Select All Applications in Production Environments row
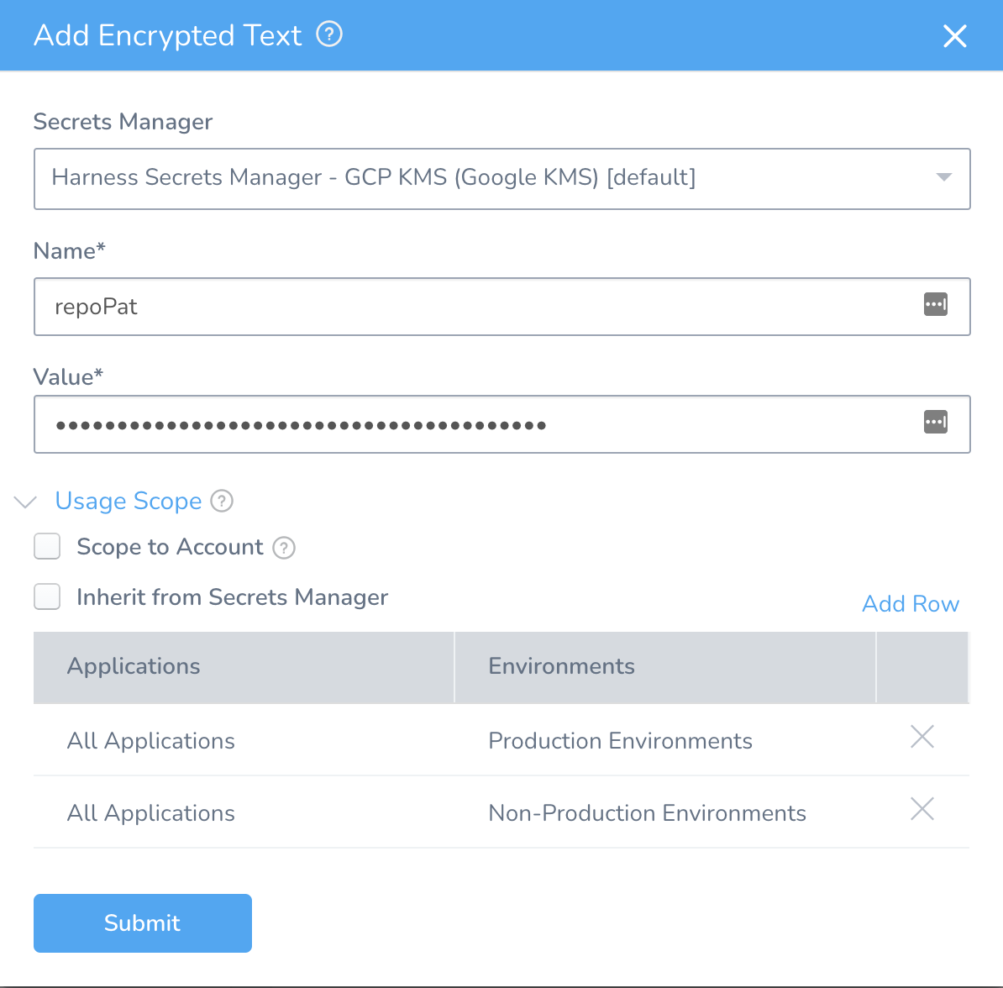Viewport: 1003px width, 988px height. [151, 741]
